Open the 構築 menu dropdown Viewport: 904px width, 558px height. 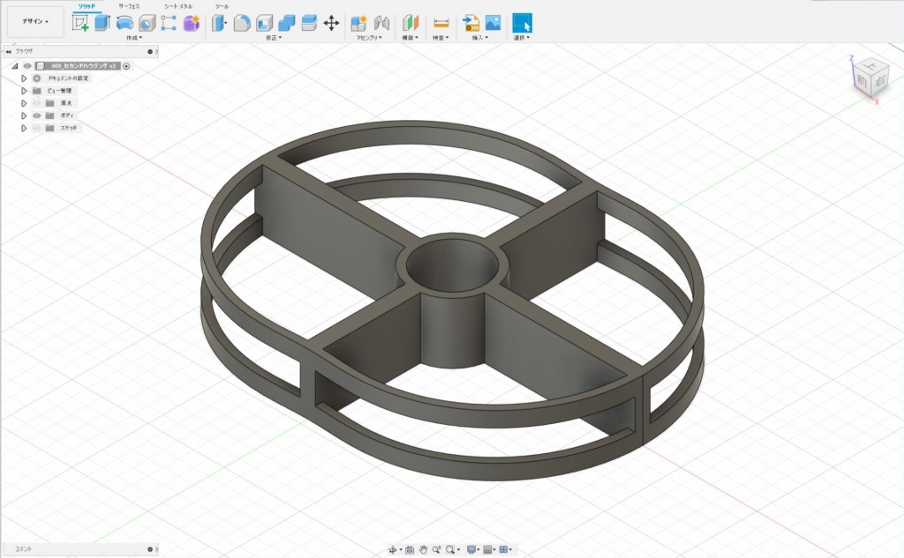410,38
